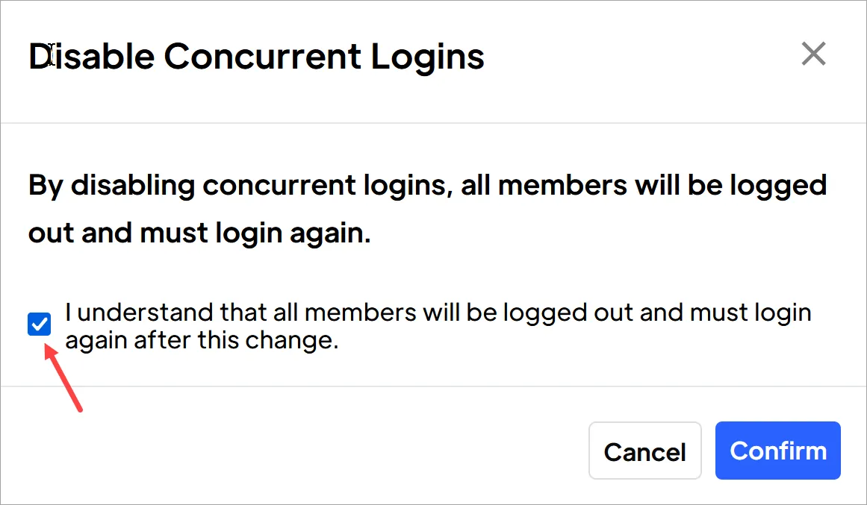Click Confirm to disable concurrent logins
The image size is (867, 505).
pyautogui.click(x=777, y=451)
